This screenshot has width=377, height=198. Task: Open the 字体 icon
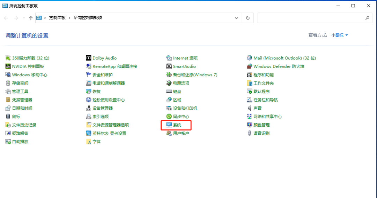pos(88,142)
